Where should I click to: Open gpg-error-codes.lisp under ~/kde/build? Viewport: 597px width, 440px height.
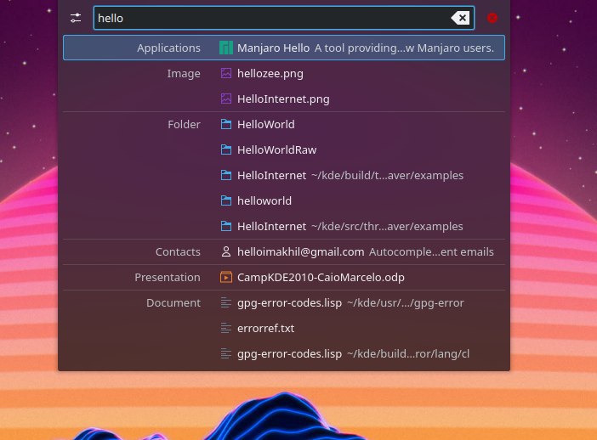284,353
